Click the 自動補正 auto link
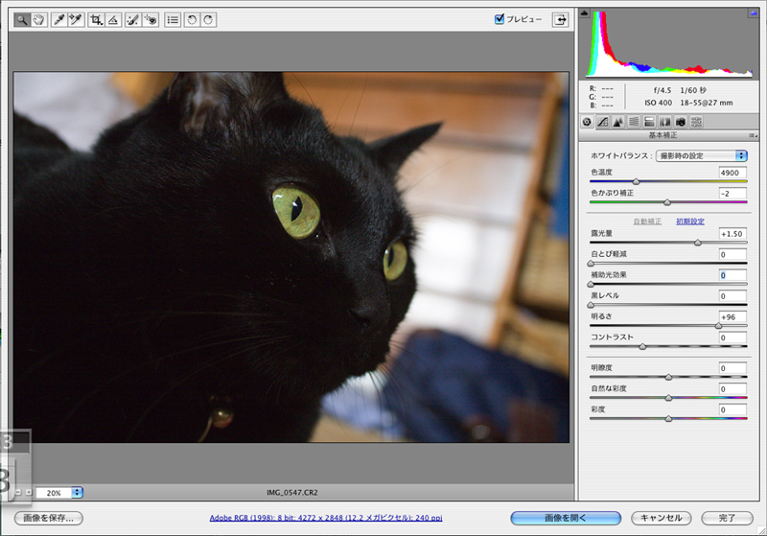This screenshot has height=536, width=767. [647, 221]
